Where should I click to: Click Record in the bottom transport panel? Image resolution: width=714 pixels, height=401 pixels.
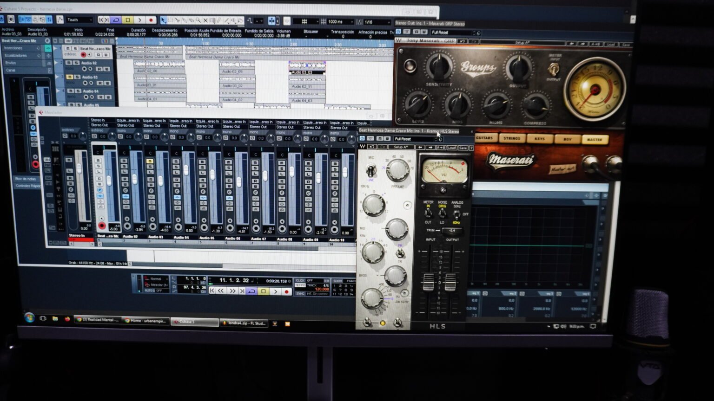coord(287,291)
